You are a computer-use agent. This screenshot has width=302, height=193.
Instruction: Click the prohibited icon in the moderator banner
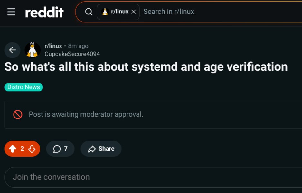[18, 114]
